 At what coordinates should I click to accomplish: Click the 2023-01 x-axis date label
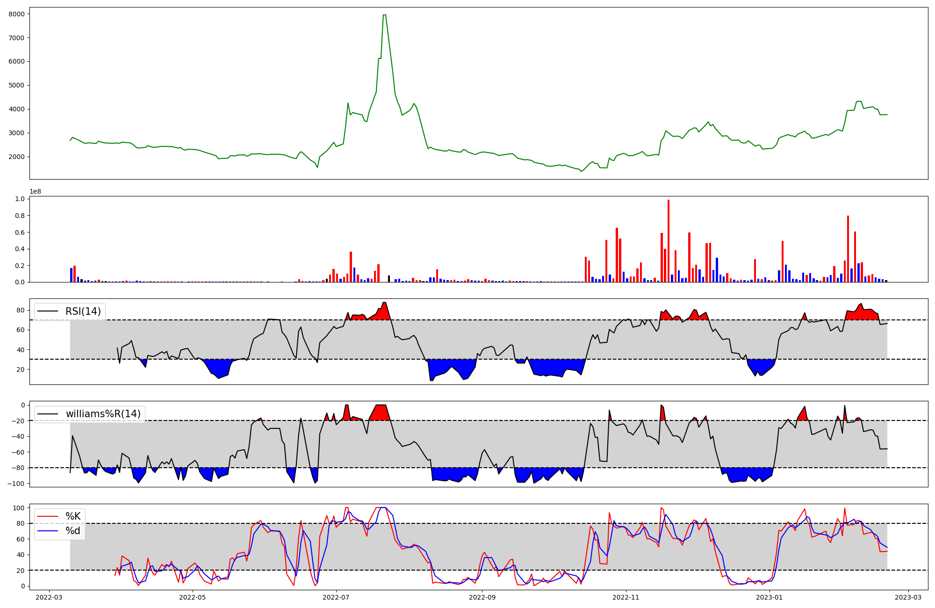click(769, 597)
